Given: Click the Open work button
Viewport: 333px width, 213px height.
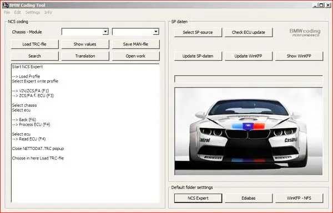Looking at the screenshot, I should (136, 56).
